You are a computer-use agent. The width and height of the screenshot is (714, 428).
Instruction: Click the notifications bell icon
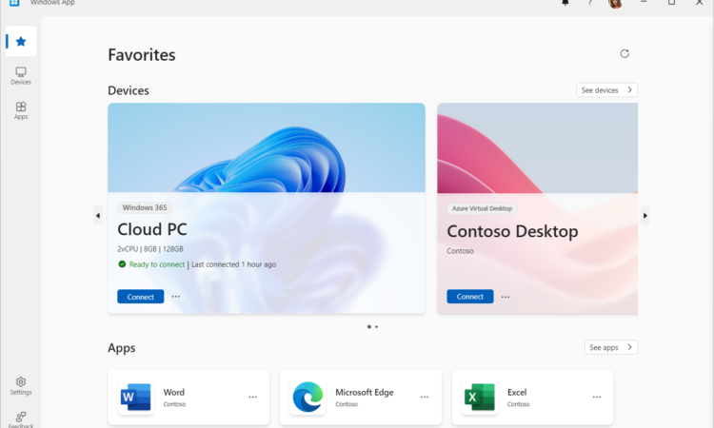[565, 3]
